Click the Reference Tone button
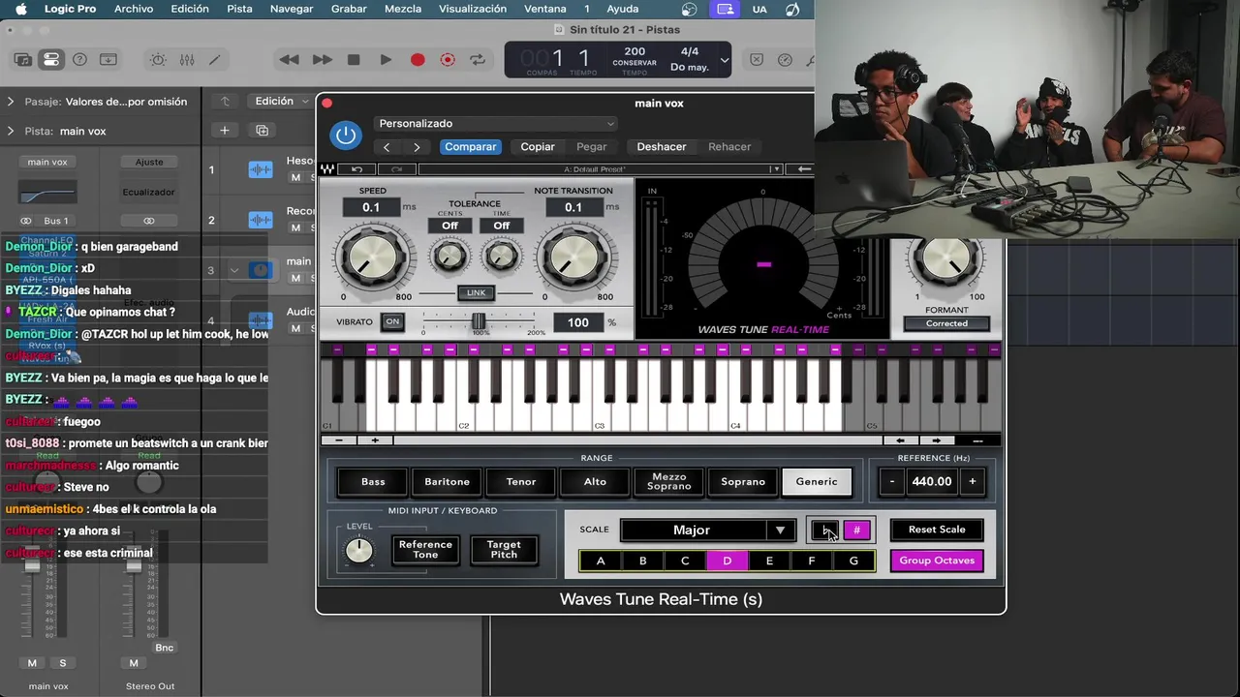The image size is (1240, 697). coord(425,550)
